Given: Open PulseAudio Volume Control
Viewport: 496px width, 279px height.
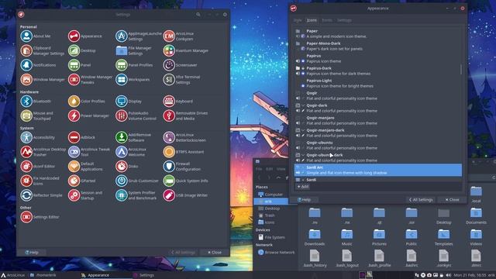Looking at the screenshot, I should click(x=136, y=115).
